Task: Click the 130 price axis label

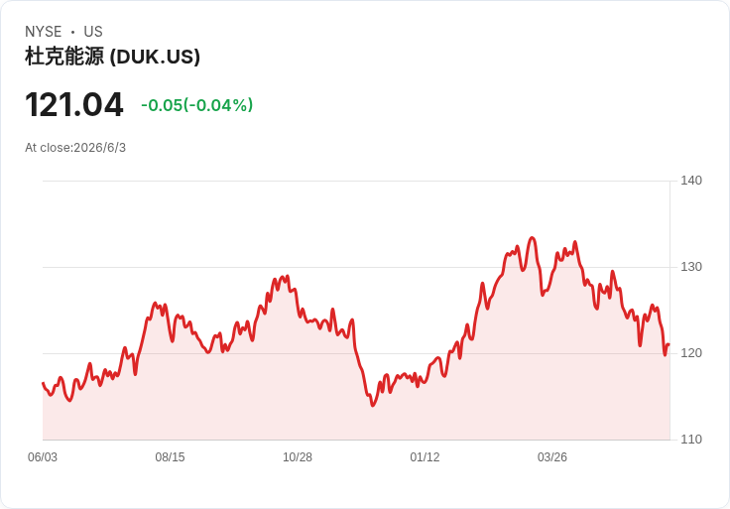Action: pyautogui.click(x=691, y=267)
